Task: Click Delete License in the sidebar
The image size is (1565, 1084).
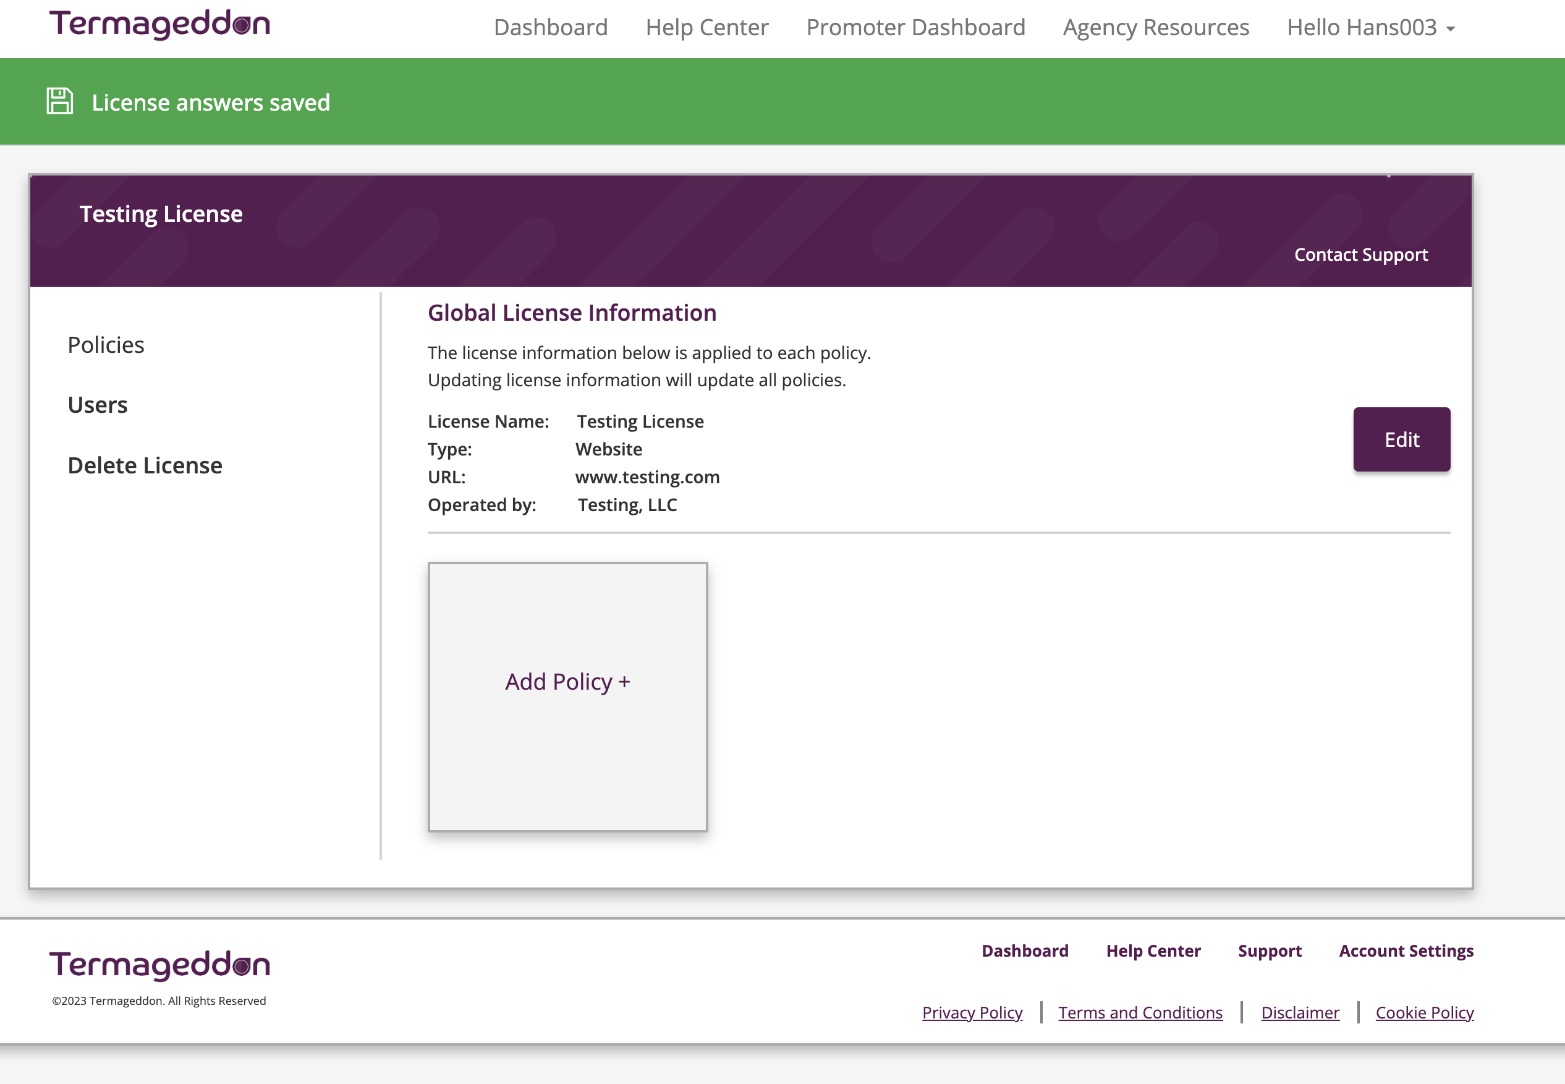Action: click(x=145, y=465)
